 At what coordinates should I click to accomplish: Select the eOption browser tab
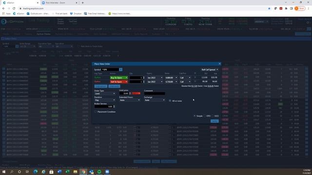(x=20, y=3)
